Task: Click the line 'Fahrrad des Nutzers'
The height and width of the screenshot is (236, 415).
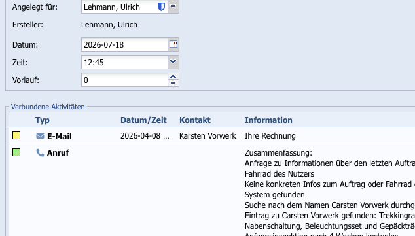Action: [x=280, y=174]
